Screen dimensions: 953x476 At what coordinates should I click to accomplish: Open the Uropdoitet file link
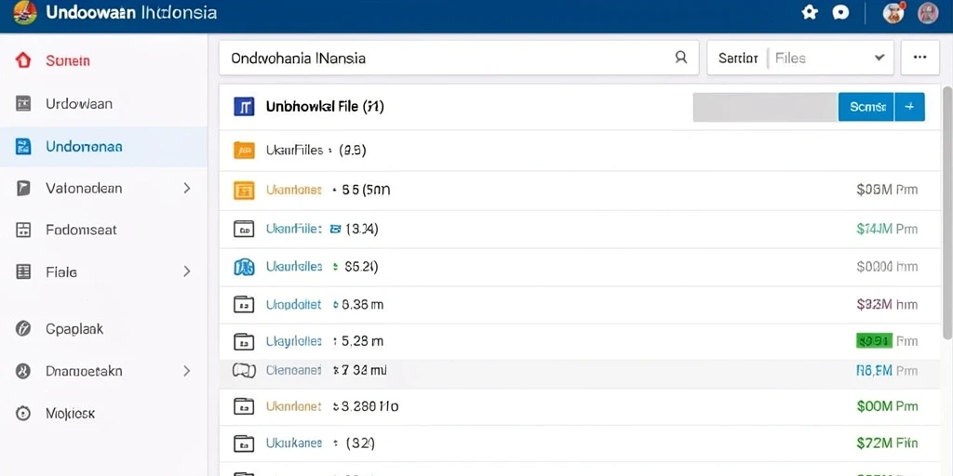coord(293,304)
